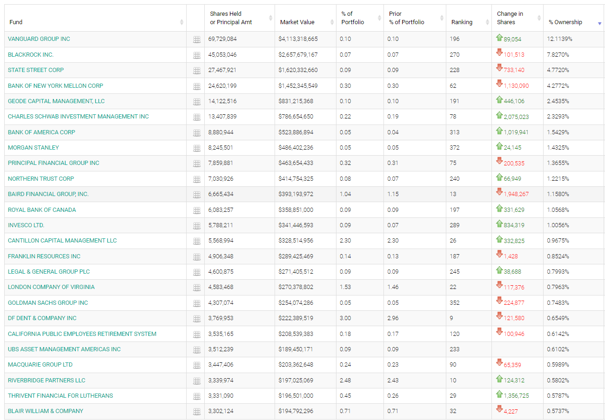The height and width of the screenshot is (420, 605).
Task: Open grid icon in Blair William & Company row
Action: (x=197, y=412)
